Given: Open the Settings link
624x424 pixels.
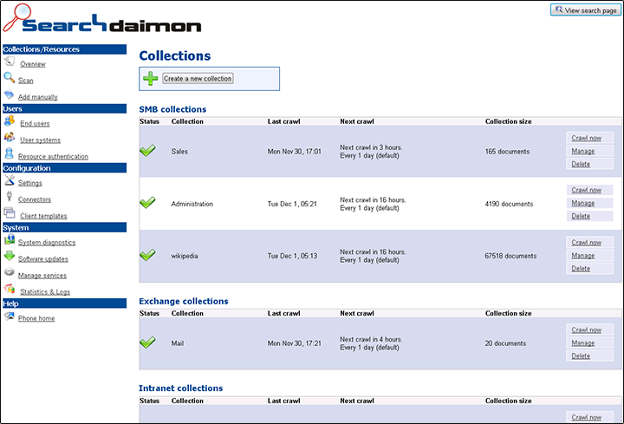Looking at the screenshot, I should (29, 183).
